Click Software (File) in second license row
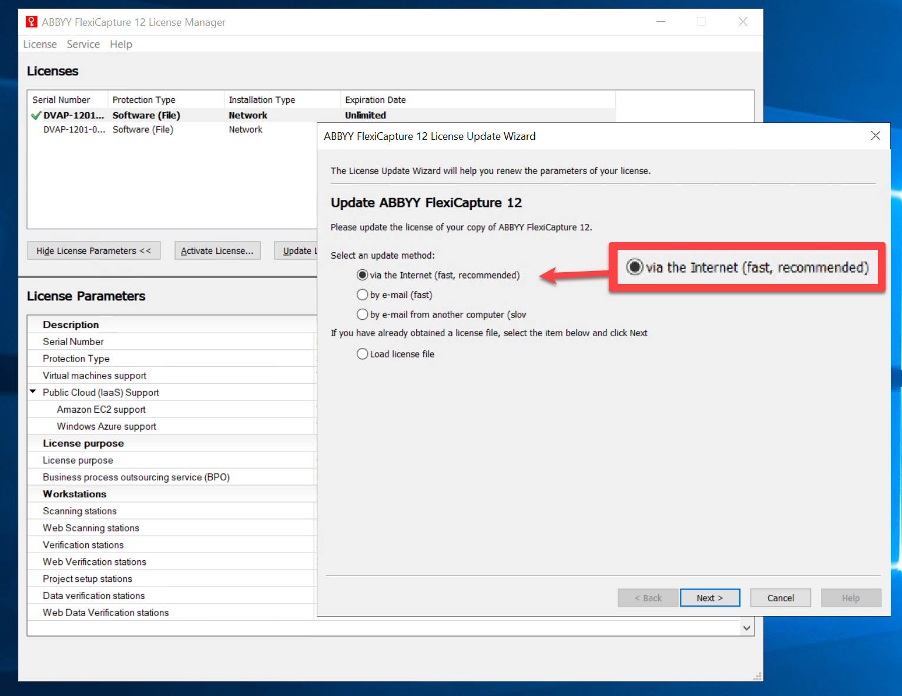Image resolution: width=902 pixels, height=696 pixels. click(143, 129)
